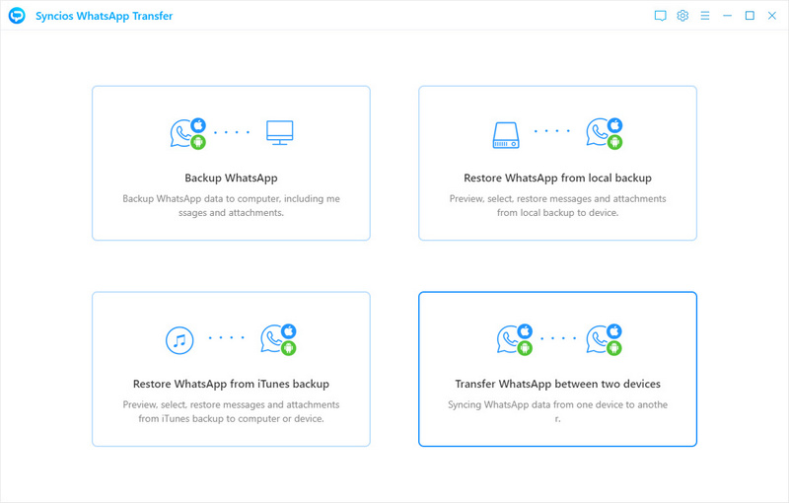This screenshot has height=503, width=789.
Task: Open the hamburger menu icon
Action: tap(705, 16)
